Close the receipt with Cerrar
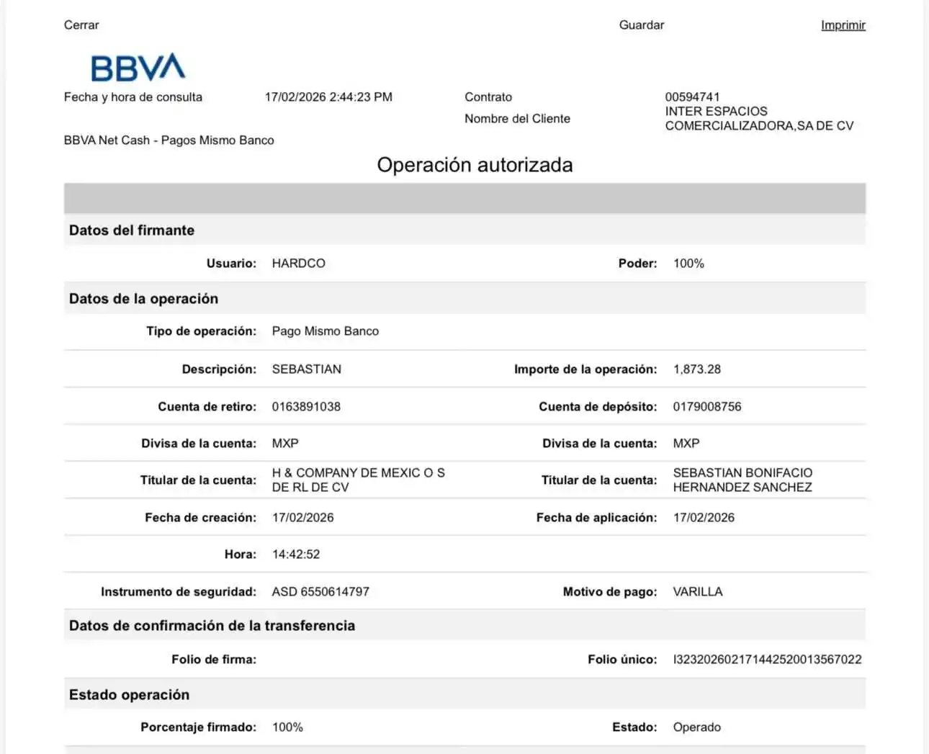 [81, 25]
